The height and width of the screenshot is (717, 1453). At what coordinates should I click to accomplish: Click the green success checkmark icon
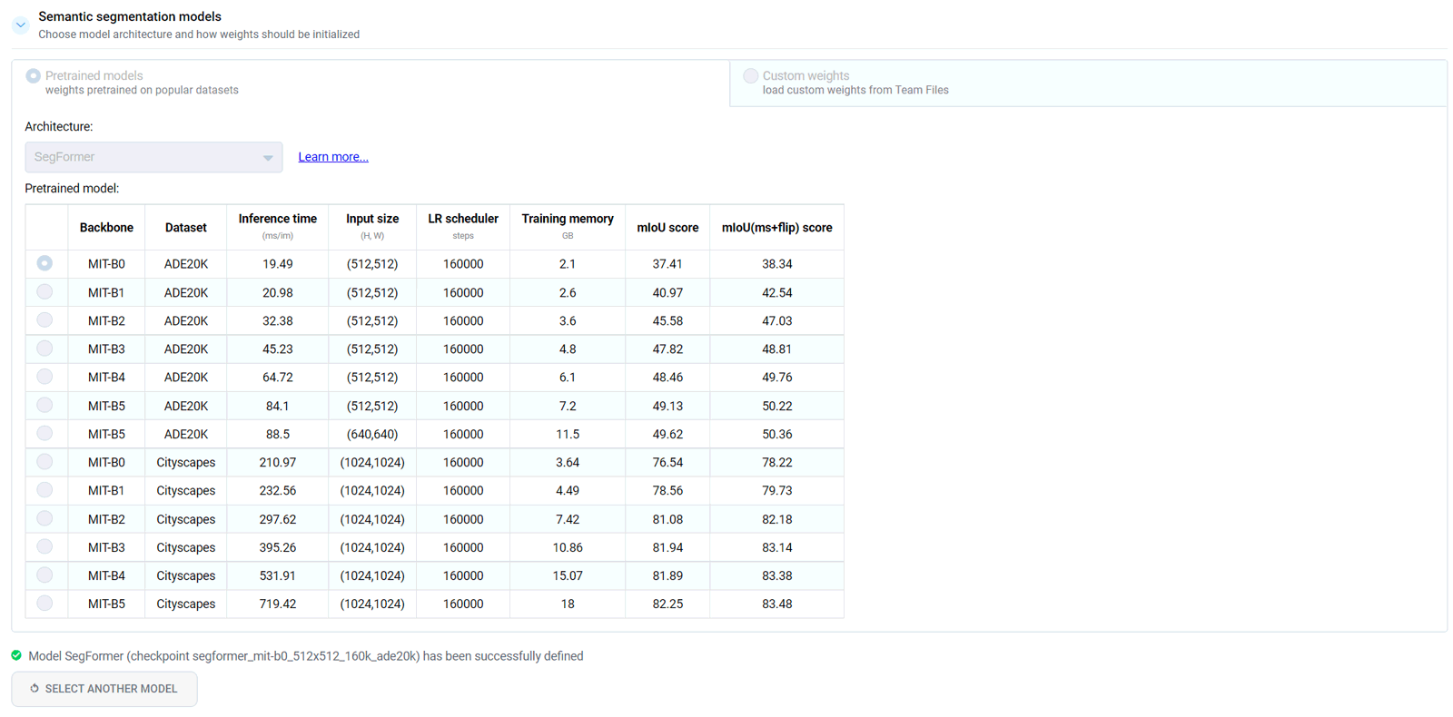(x=16, y=655)
